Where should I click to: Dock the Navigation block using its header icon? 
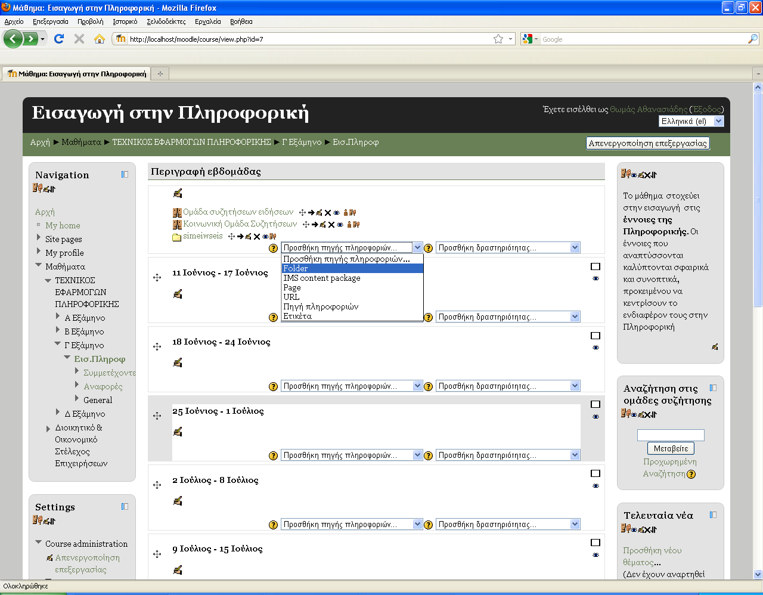125,175
